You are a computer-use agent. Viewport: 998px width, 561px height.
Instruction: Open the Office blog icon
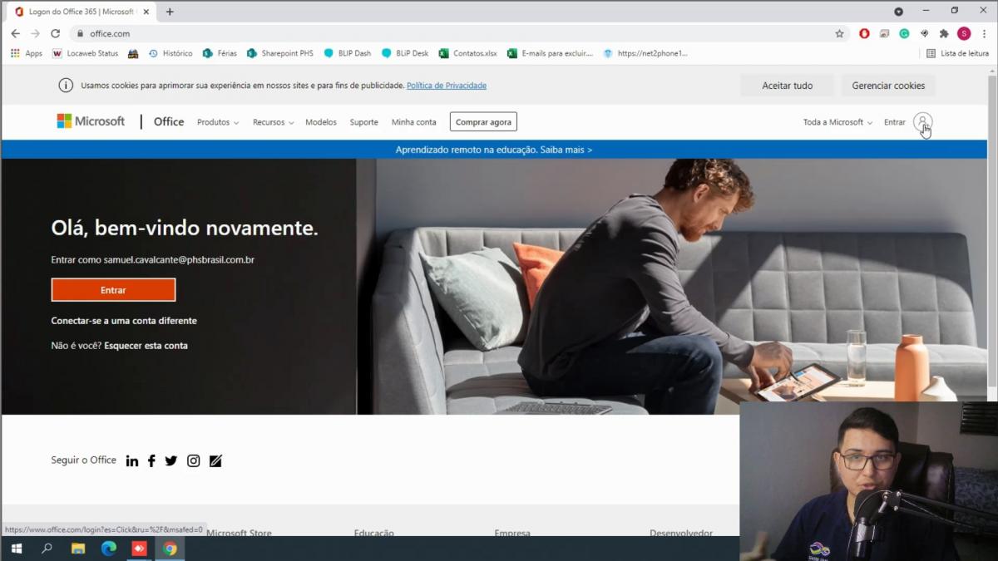click(215, 460)
